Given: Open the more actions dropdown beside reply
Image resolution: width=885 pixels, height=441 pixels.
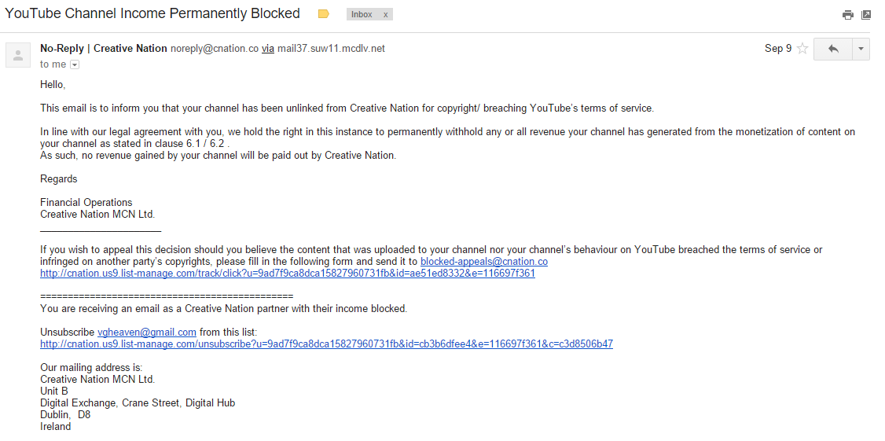Looking at the screenshot, I should (861, 49).
